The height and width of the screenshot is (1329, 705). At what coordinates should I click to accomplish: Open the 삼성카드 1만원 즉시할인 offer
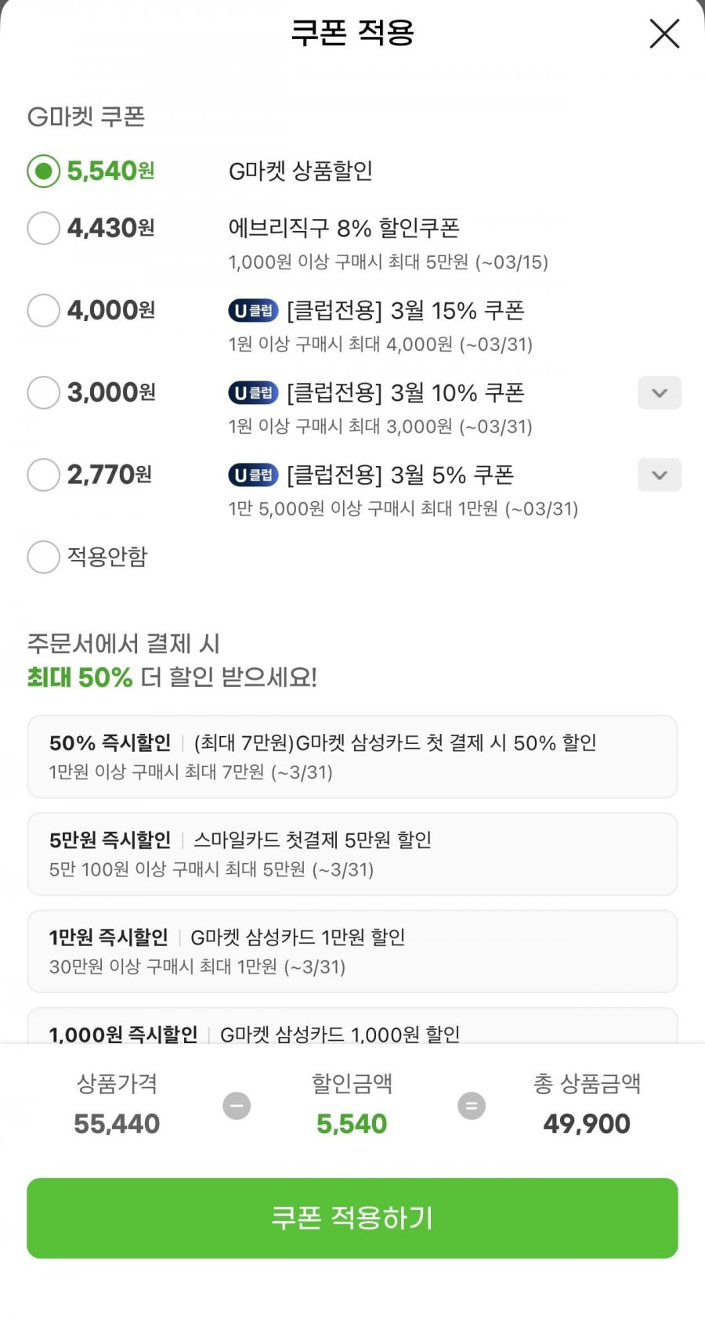[352, 951]
